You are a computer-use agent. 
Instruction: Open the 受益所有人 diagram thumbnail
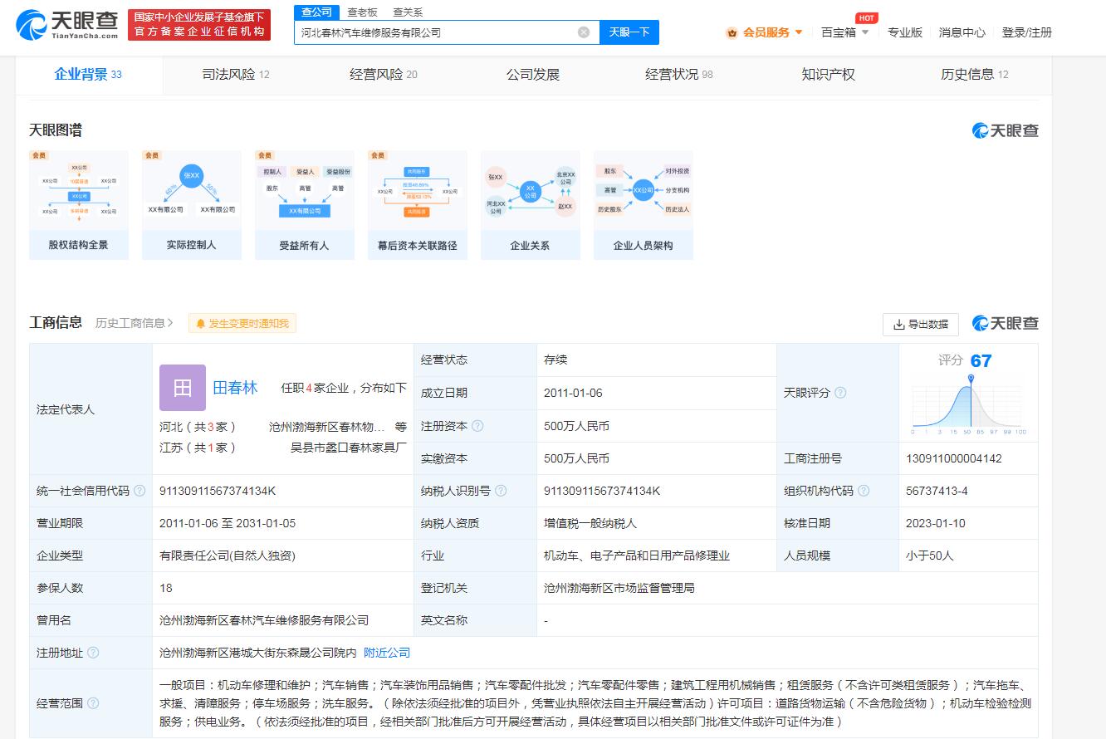[x=305, y=205]
